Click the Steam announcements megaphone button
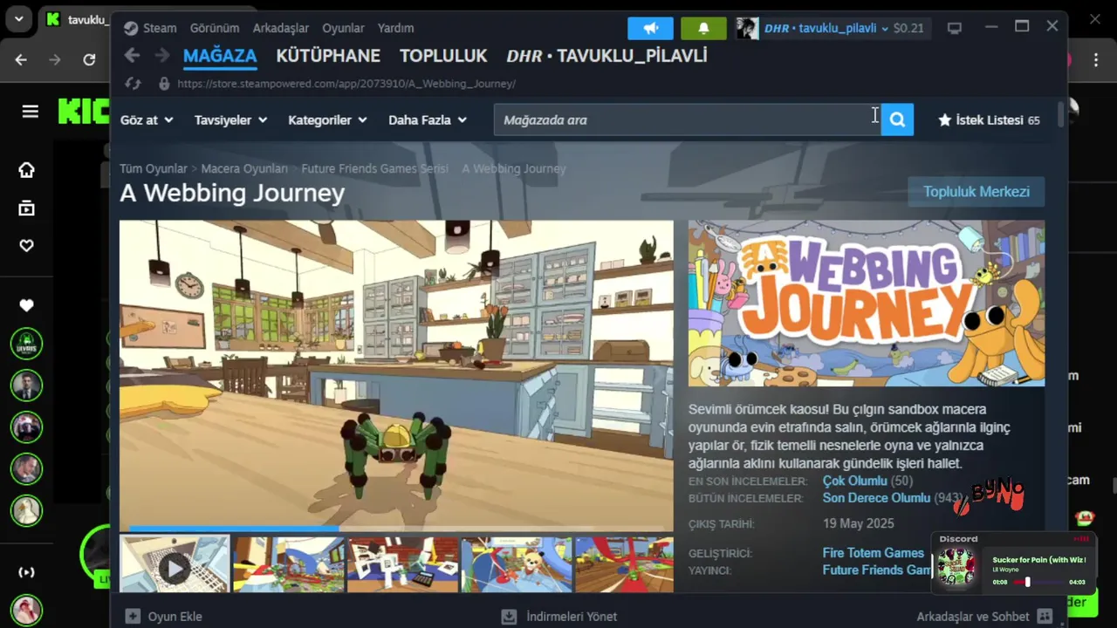Viewport: 1117px width, 628px height. pos(650,28)
